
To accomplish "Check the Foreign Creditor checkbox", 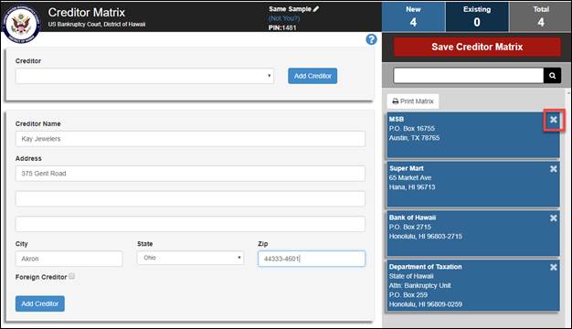I will coord(72,276).
